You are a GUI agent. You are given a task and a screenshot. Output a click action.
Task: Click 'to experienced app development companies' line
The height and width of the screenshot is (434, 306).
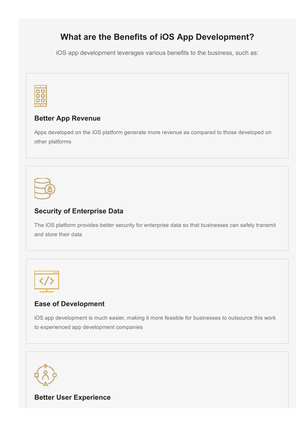pos(88,327)
